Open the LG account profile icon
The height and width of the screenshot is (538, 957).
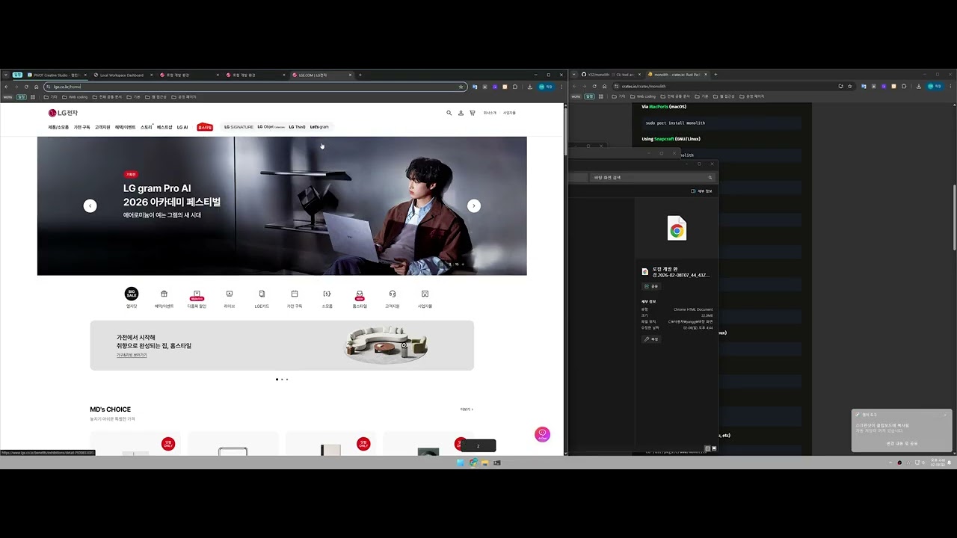[461, 113]
